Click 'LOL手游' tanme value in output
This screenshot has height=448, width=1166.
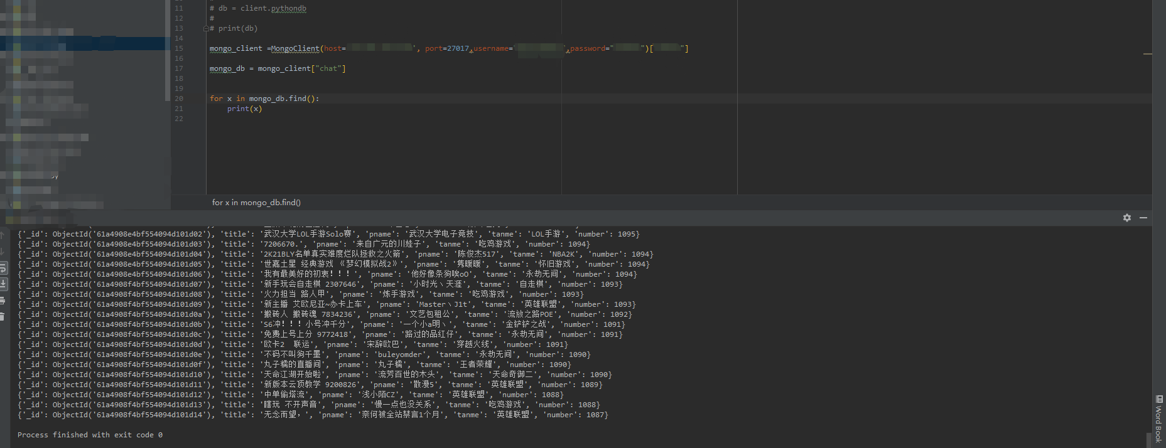pyautogui.click(x=546, y=234)
